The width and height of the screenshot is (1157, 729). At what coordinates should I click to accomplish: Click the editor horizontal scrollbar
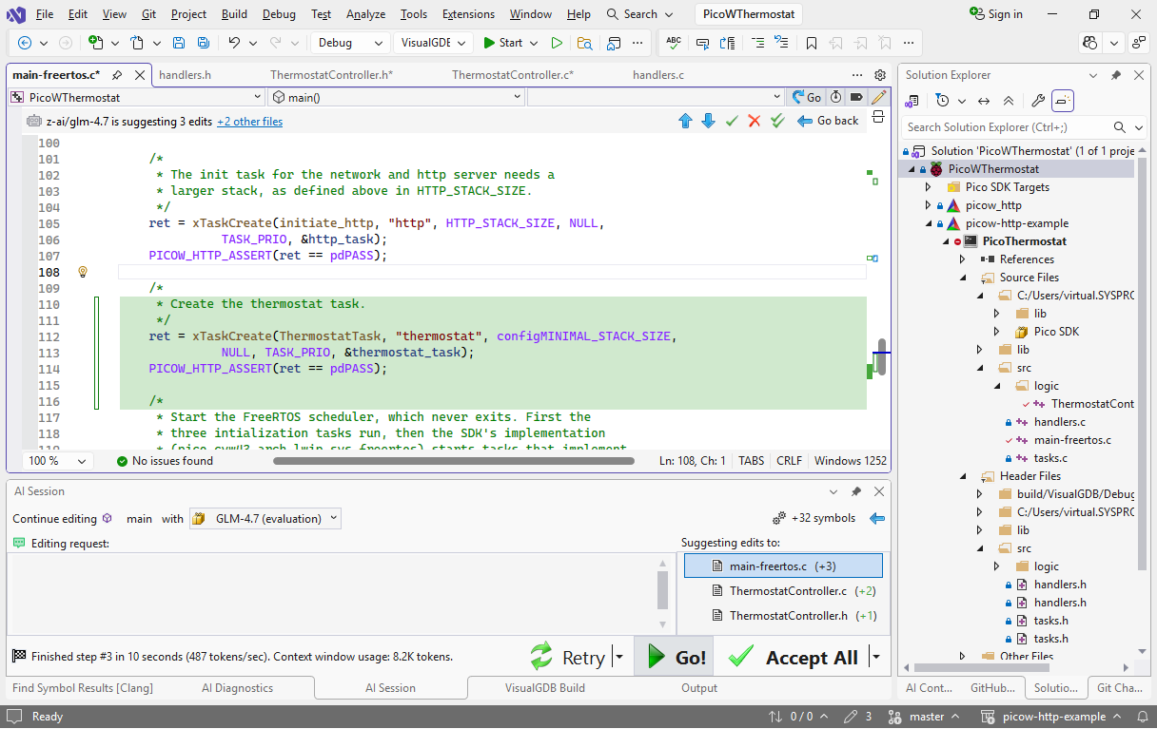click(x=453, y=461)
